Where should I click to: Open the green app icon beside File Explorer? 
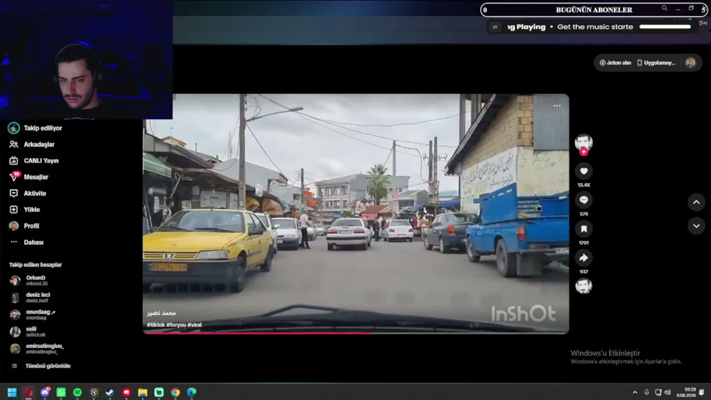159,392
